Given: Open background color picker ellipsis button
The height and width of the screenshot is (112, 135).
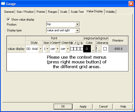Looking at the screenshot, I should click(x=99, y=49).
